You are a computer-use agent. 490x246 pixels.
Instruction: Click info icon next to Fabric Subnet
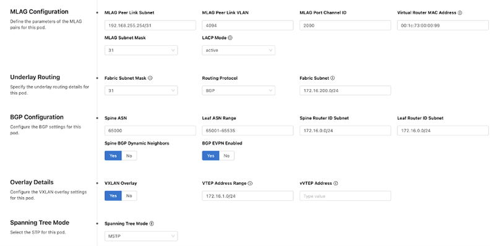point(332,78)
